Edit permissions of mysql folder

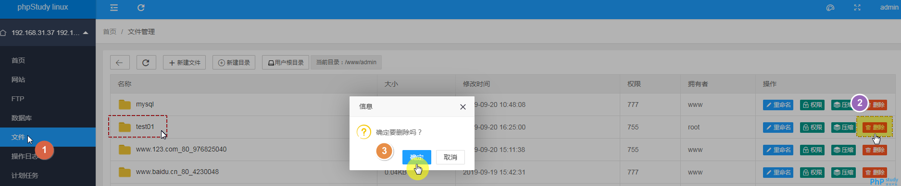tap(813, 105)
